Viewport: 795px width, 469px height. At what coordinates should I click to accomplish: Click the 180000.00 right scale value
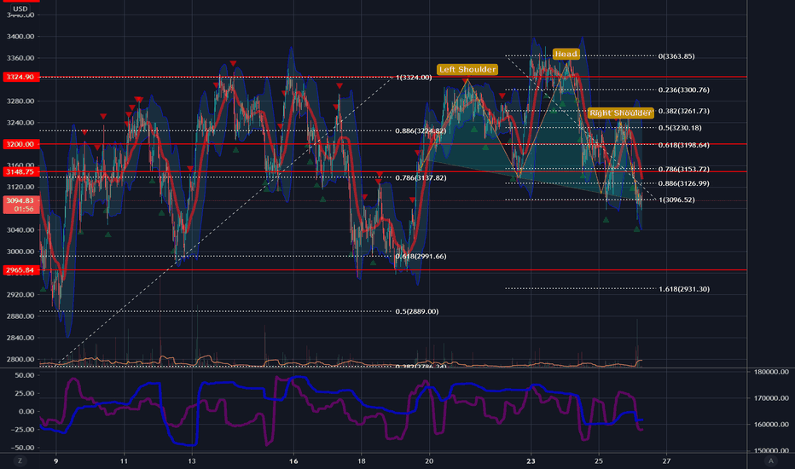click(x=771, y=372)
